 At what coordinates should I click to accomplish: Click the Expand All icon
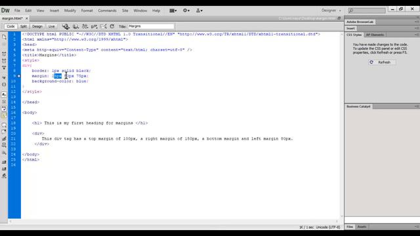(4, 68)
